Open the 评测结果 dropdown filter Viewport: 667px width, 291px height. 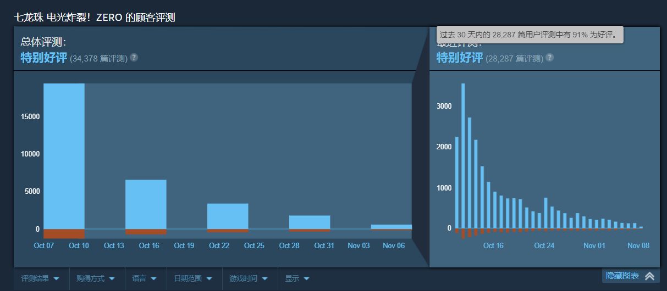click(41, 278)
